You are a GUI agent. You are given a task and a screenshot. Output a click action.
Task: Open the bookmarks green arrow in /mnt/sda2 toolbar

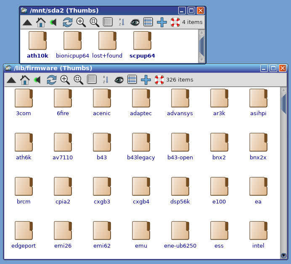[53, 22]
